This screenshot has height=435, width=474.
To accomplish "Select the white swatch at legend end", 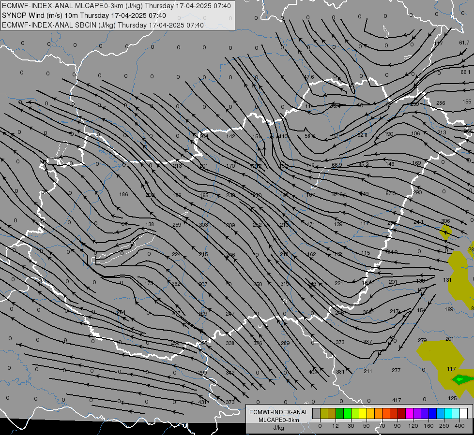I will pyautogui.click(x=464, y=413).
